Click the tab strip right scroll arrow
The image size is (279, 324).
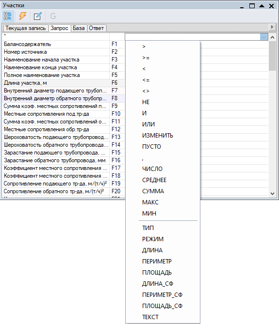coord(272,27)
